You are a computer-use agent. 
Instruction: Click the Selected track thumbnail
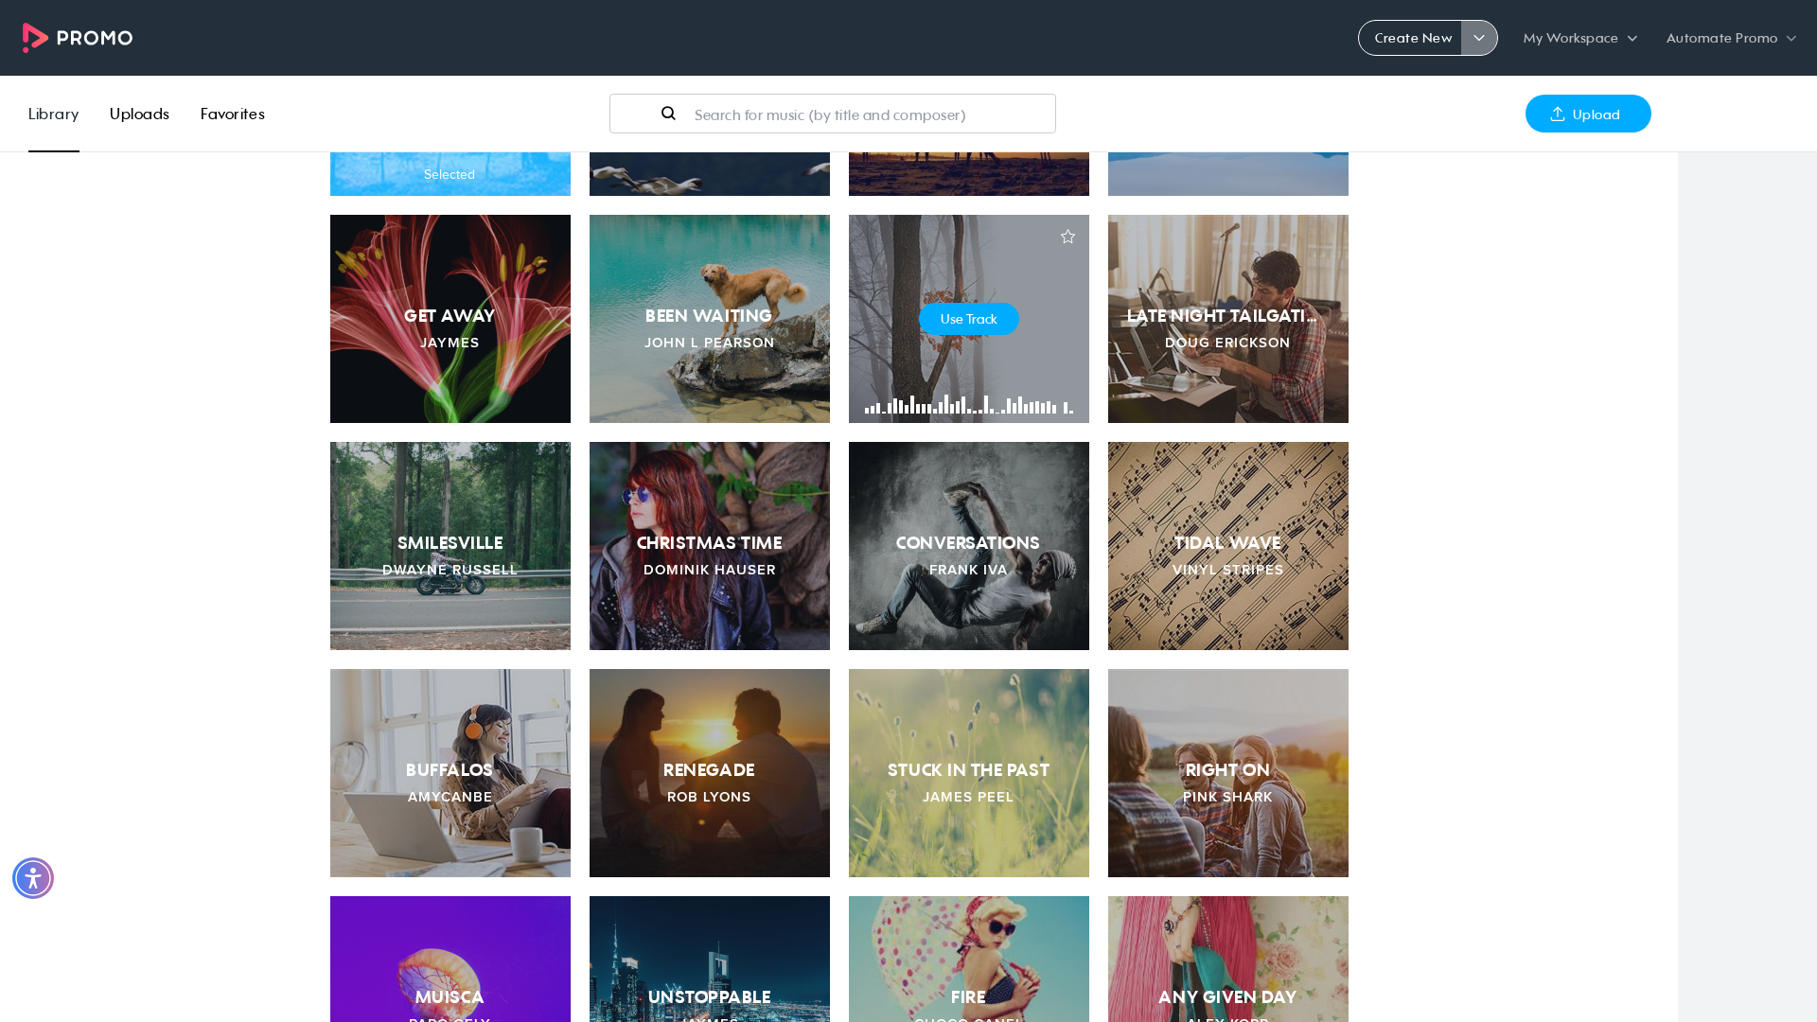450,174
